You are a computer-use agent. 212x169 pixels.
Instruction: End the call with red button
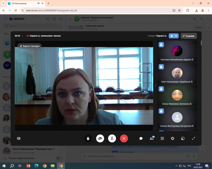click(124, 138)
